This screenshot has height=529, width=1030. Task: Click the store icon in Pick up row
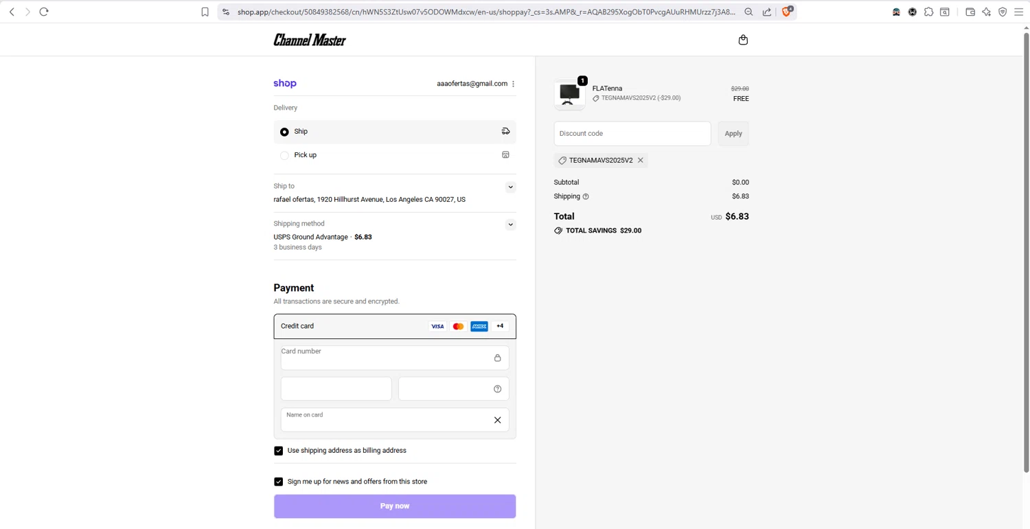505,155
